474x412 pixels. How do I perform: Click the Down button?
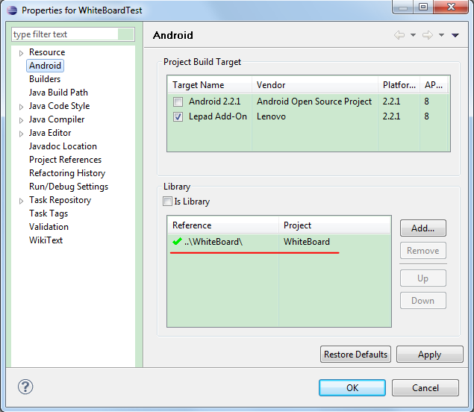click(423, 301)
